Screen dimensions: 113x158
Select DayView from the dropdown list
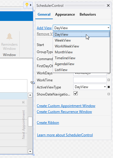coord(82,34)
